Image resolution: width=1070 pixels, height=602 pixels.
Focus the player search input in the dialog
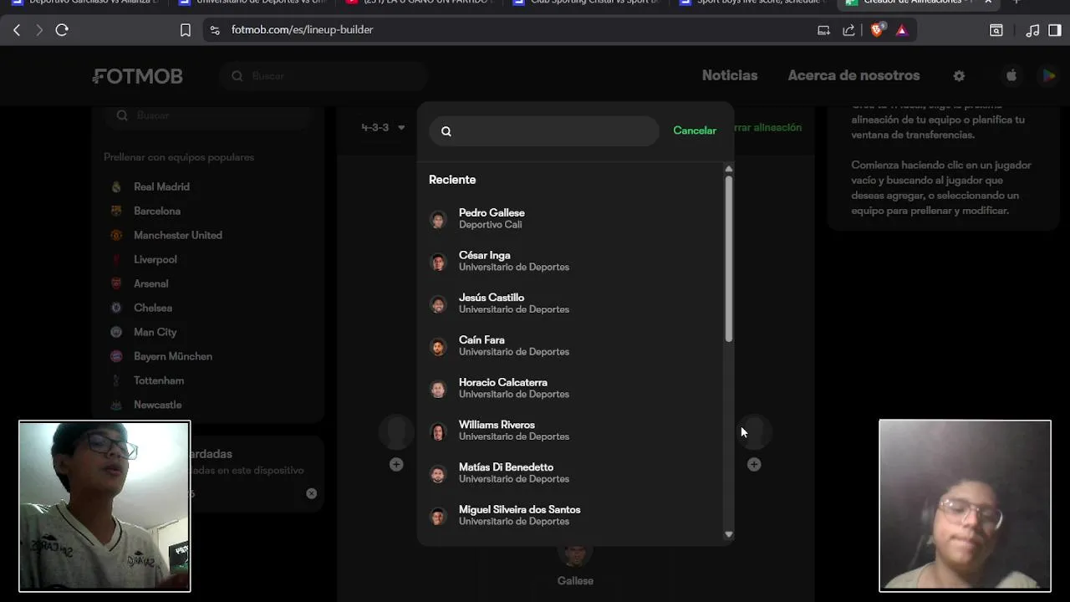pyautogui.click(x=544, y=131)
